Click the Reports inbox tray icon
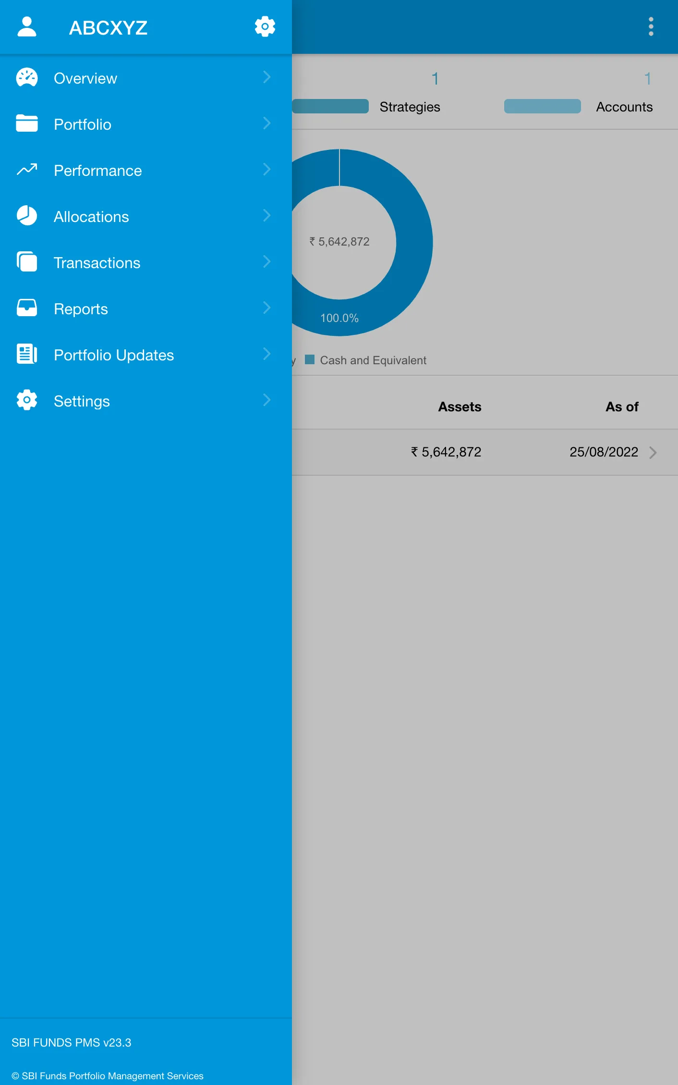The image size is (678, 1085). pos(27,308)
